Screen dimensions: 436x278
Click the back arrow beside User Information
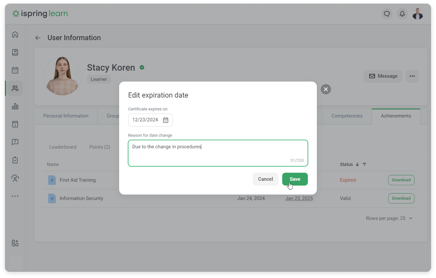[38, 38]
